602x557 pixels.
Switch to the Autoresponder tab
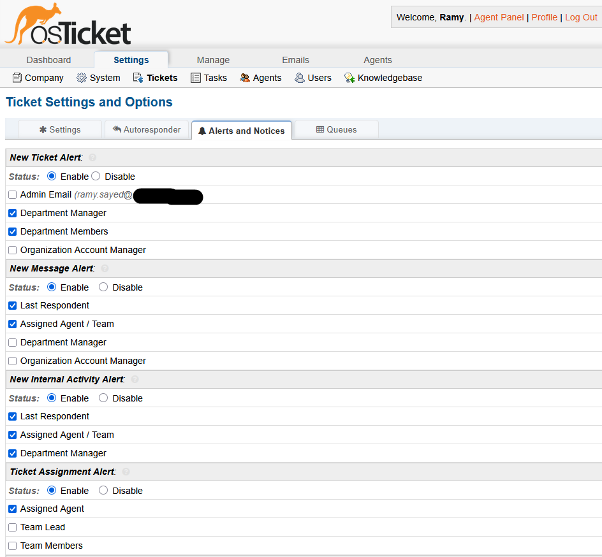pos(147,129)
